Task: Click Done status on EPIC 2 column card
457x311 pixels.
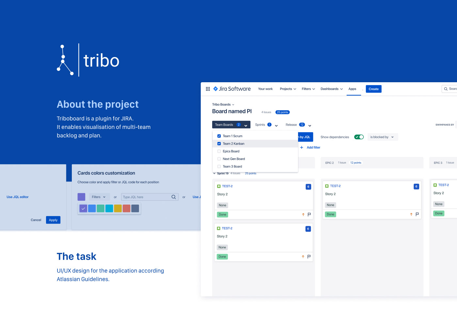Action: click(331, 214)
